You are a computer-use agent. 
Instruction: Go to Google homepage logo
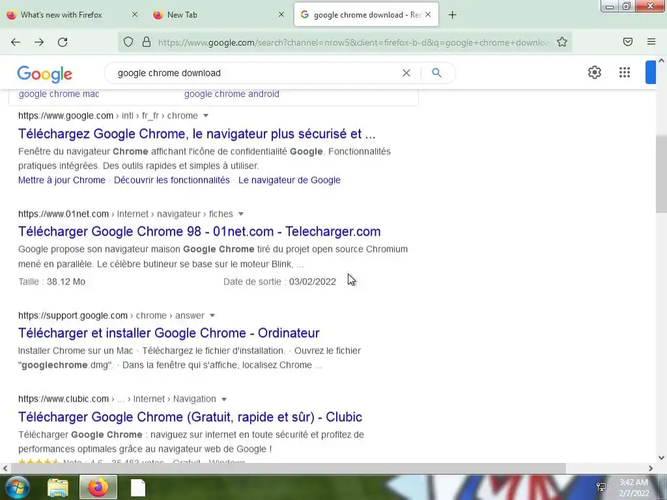pos(45,74)
